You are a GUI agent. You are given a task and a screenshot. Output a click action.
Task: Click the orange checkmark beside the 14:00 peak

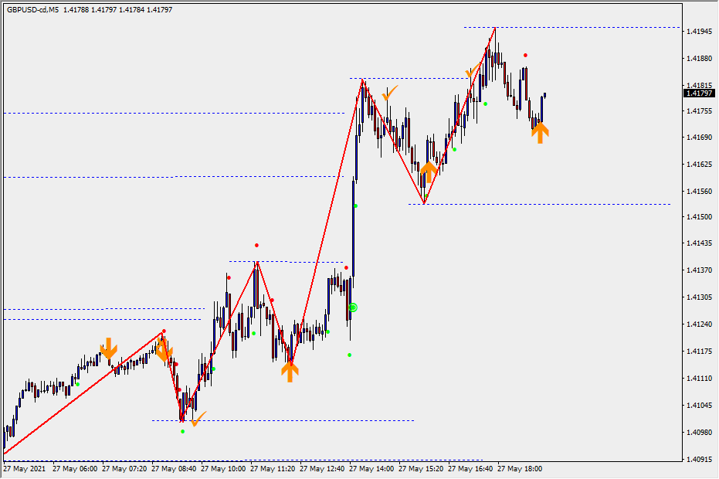pos(390,93)
